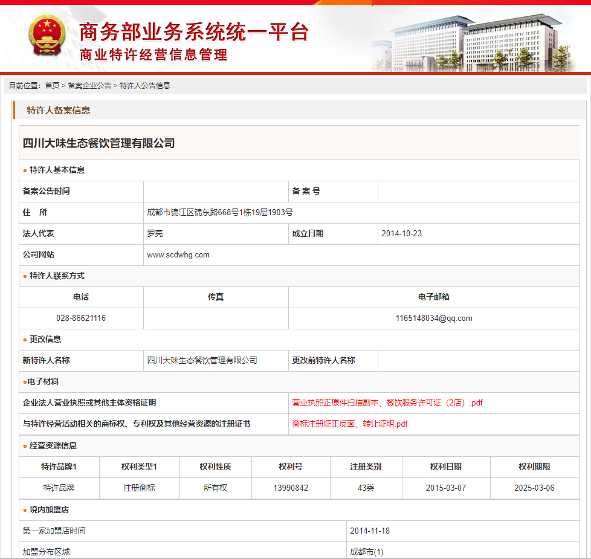Click the 成立日期 label
Screen dimensions: 591x559
(x=308, y=233)
